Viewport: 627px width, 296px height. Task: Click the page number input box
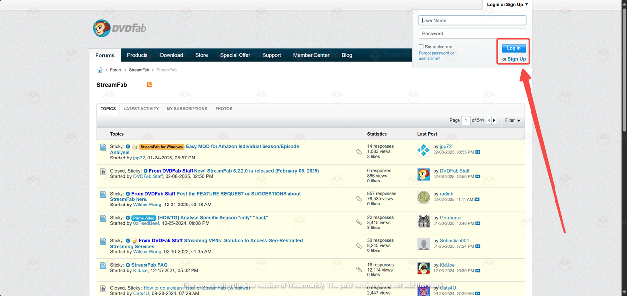466,120
